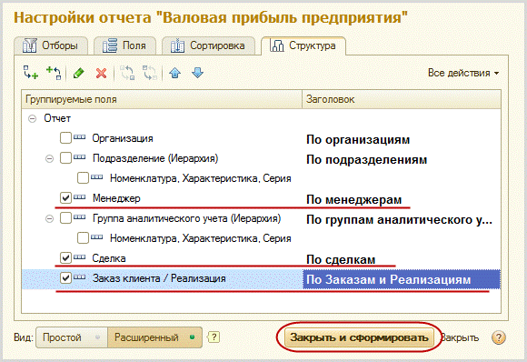Uncheck the Менеджер checkbox
Image resolution: width=527 pixels, height=362 pixels.
click(65, 197)
